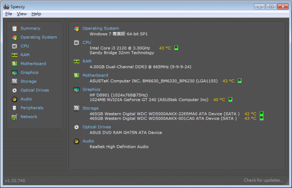Viewport: 292px width, 188px height.
Task: Open the Help menu
Action: pyautogui.click(x=36, y=14)
